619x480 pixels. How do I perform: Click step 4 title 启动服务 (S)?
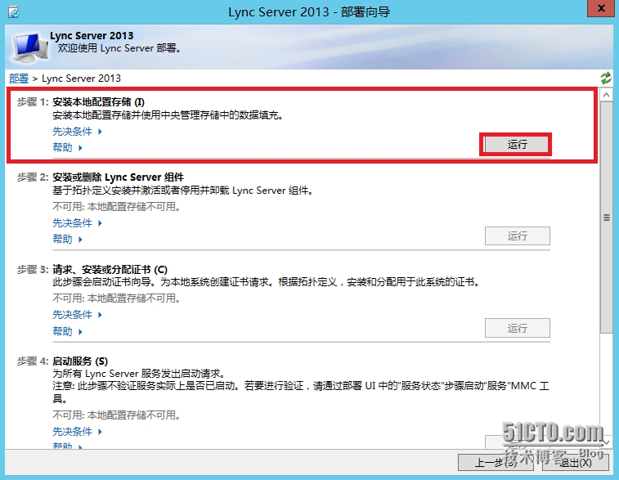[x=80, y=361]
